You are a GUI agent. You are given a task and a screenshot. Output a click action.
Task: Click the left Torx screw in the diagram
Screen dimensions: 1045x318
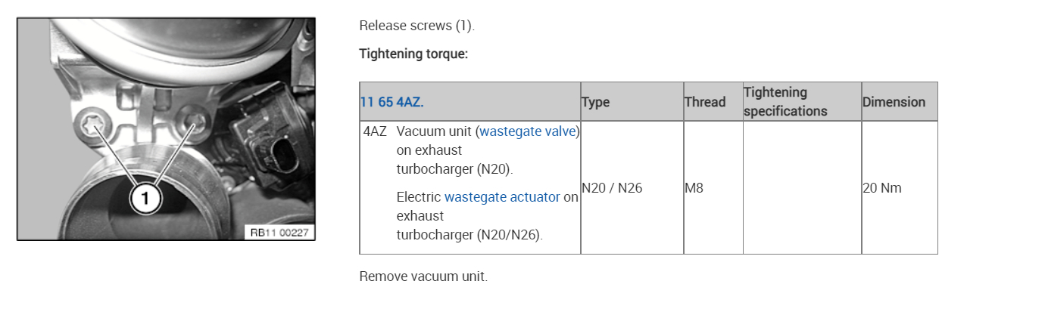(92, 125)
